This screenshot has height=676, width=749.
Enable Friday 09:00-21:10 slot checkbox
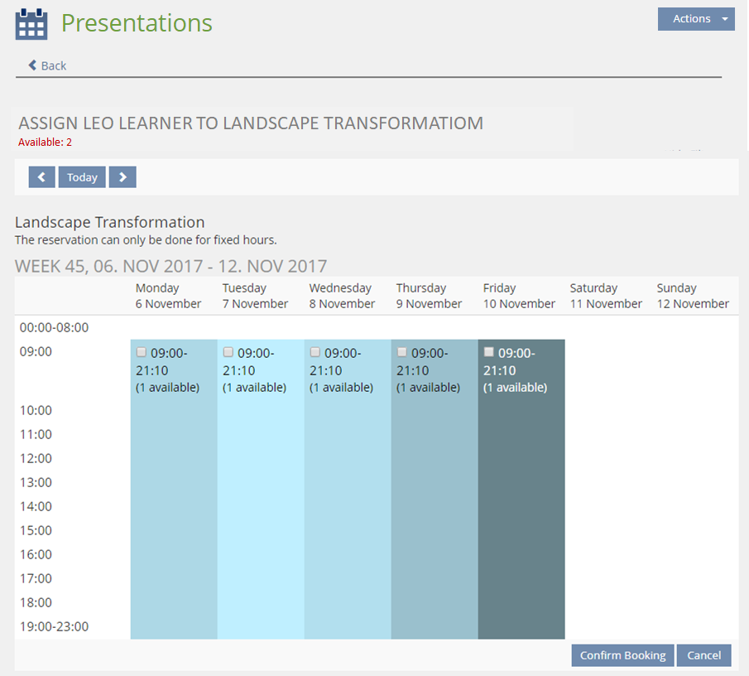(x=489, y=352)
